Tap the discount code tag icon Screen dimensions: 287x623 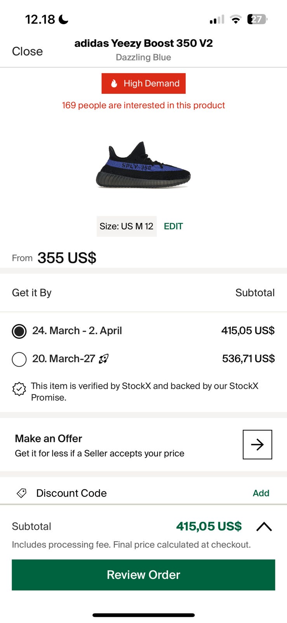coord(22,493)
